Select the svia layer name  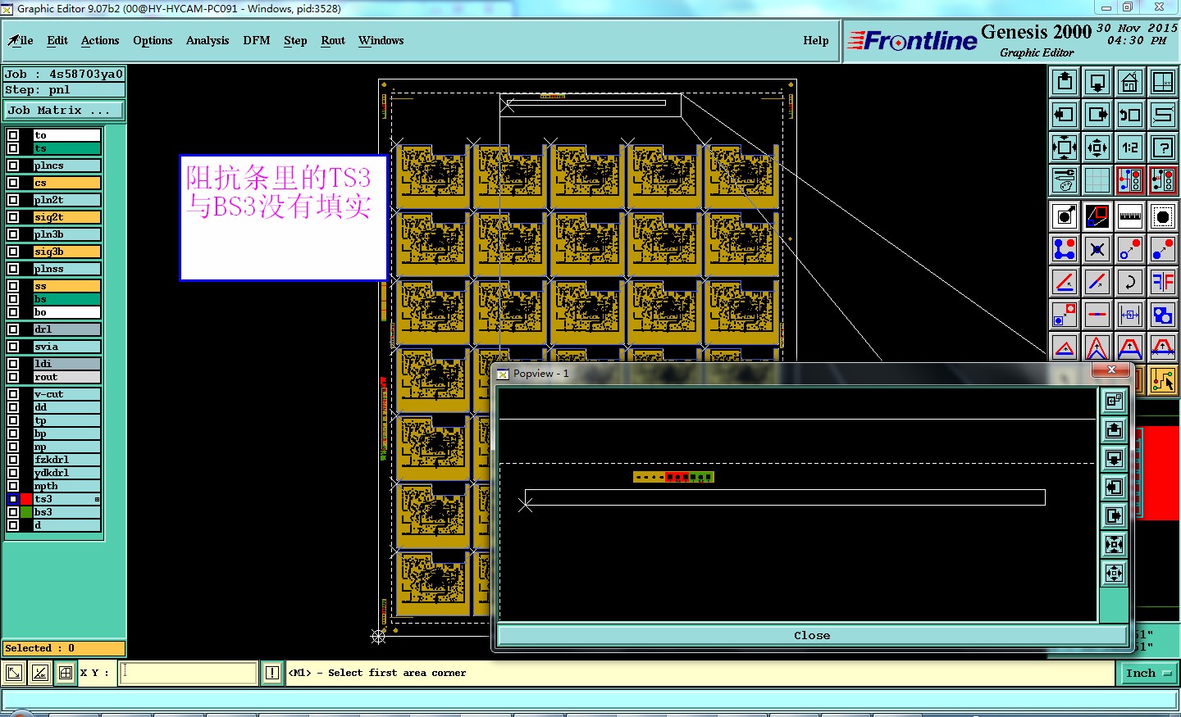point(67,347)
